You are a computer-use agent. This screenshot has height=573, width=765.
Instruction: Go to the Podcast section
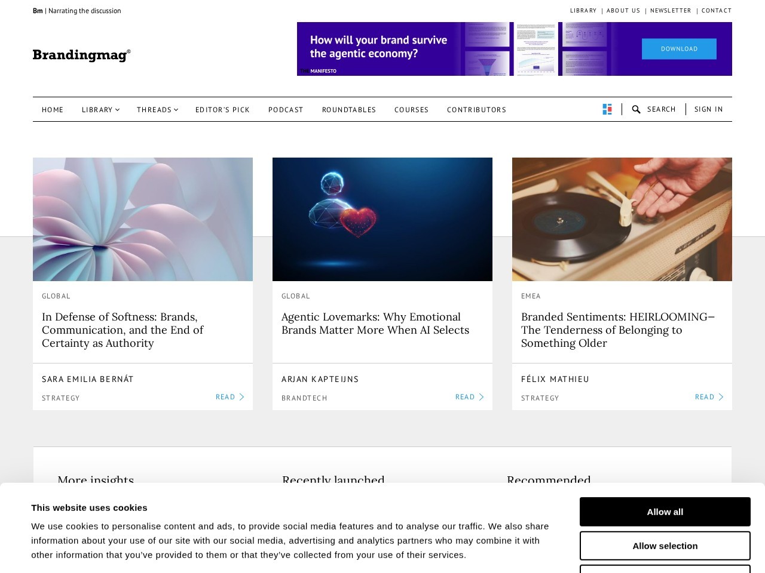click(286, 110)
